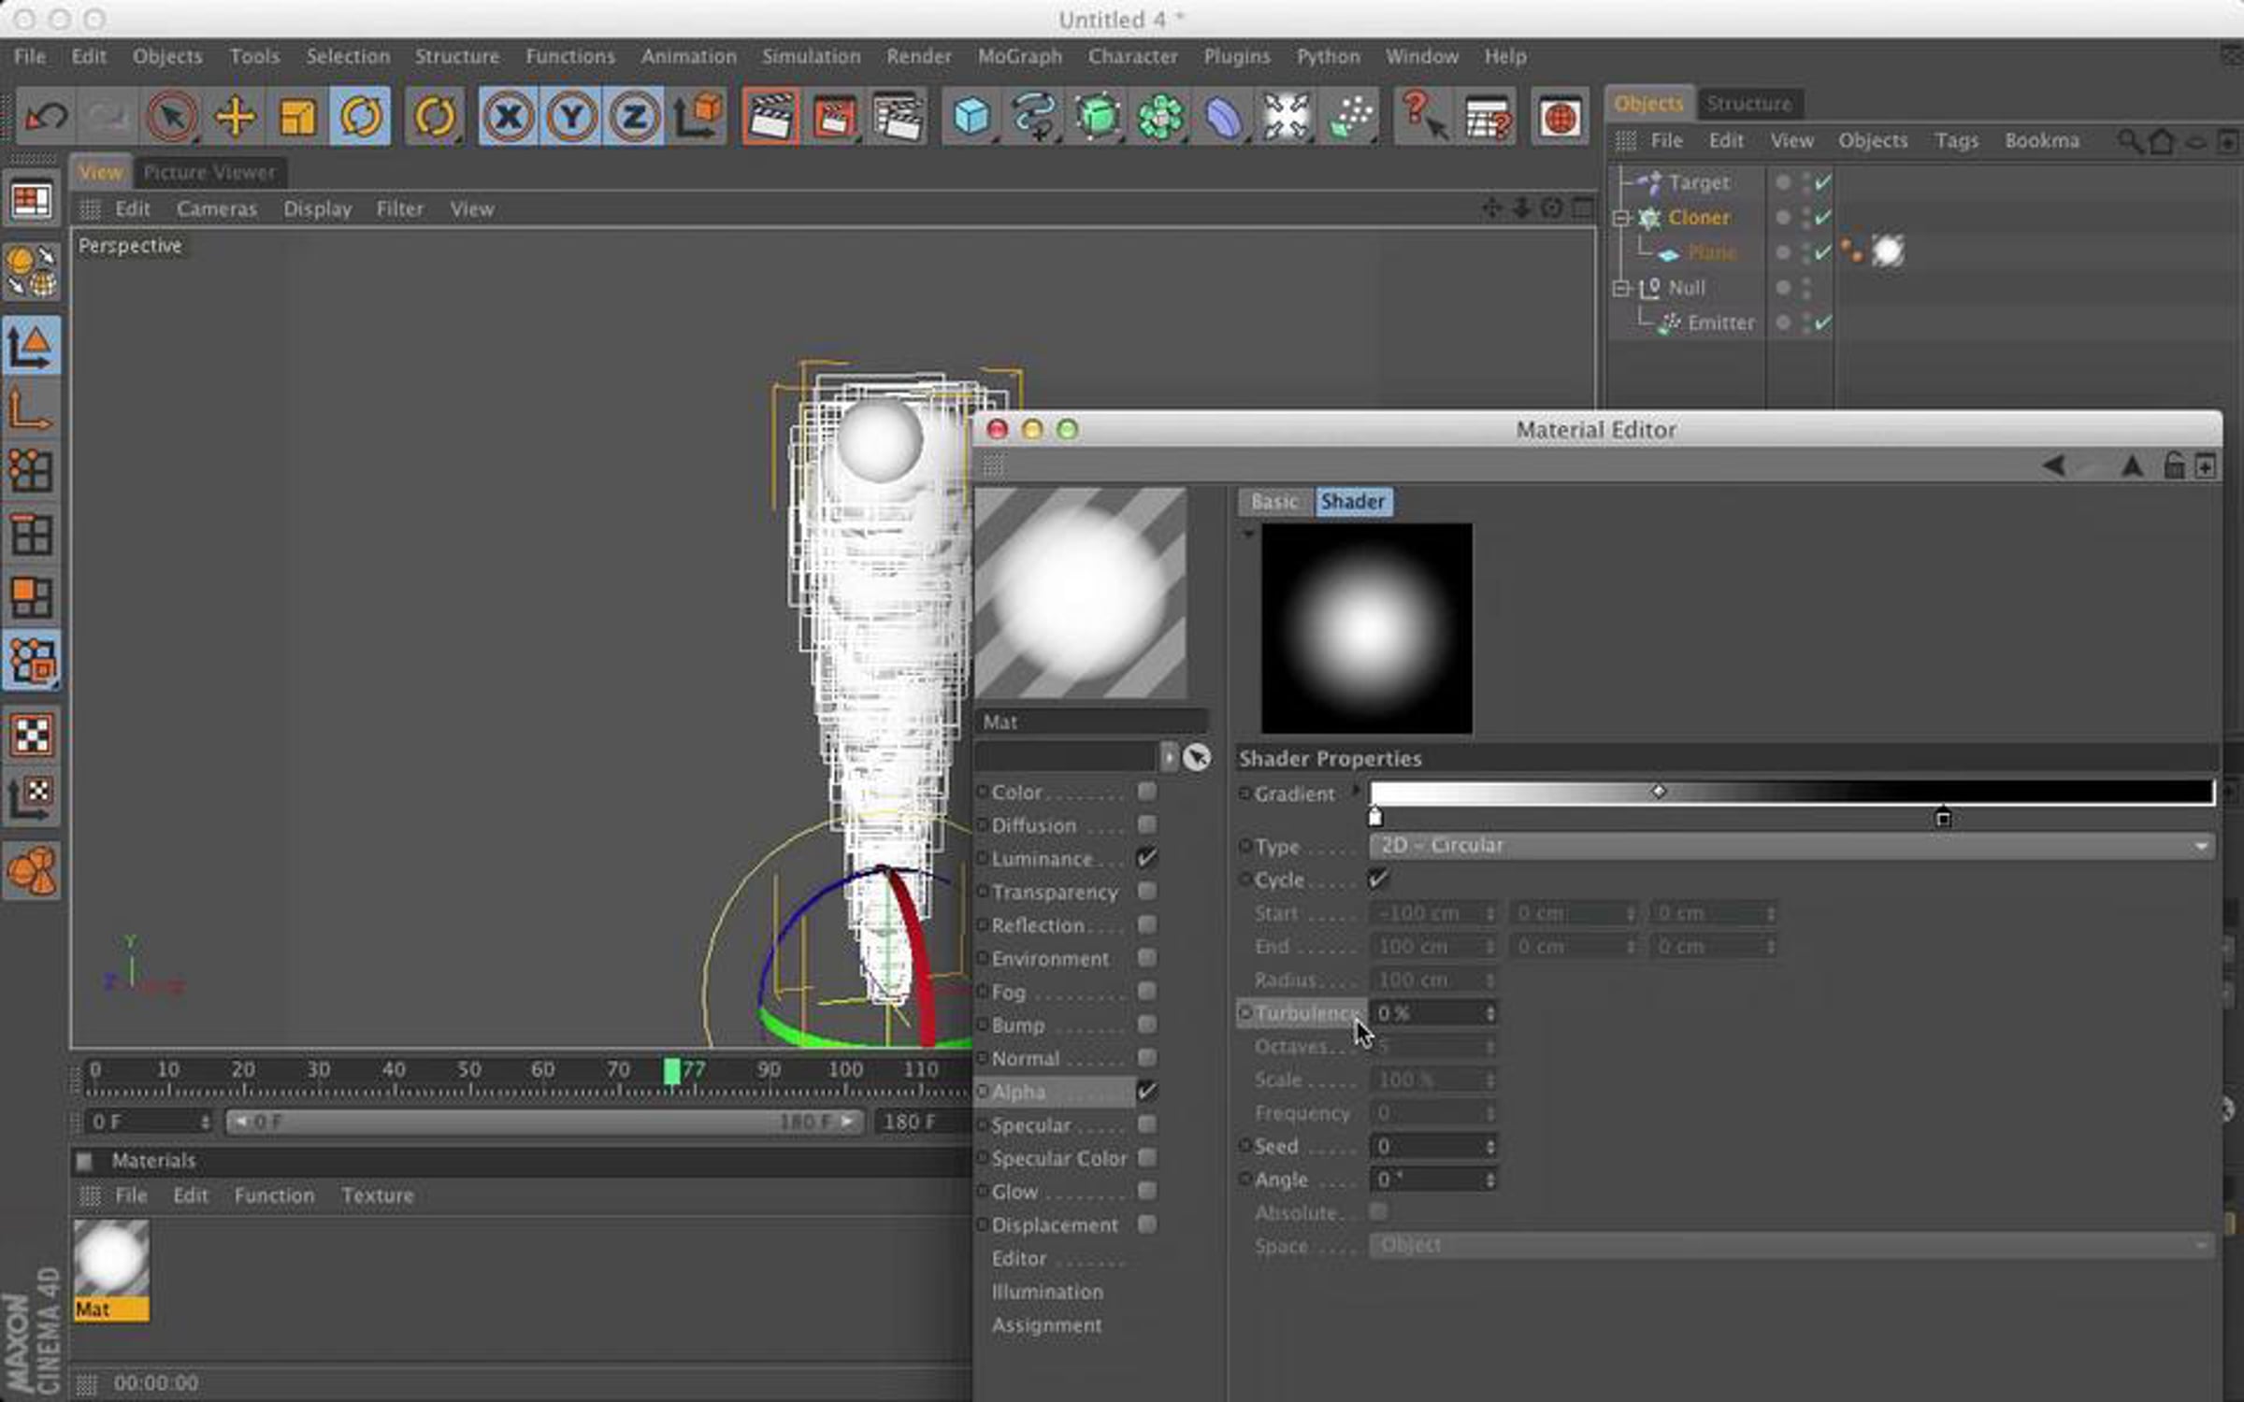The height and width of the screenshot is (1402, 2244).
Task: Click the coordinate system icon
Action: tap(698, 117)
